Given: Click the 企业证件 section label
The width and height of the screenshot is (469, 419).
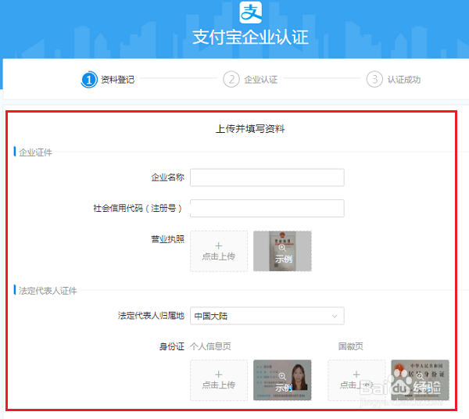Looking at the screenshot, I should (35, 152).
